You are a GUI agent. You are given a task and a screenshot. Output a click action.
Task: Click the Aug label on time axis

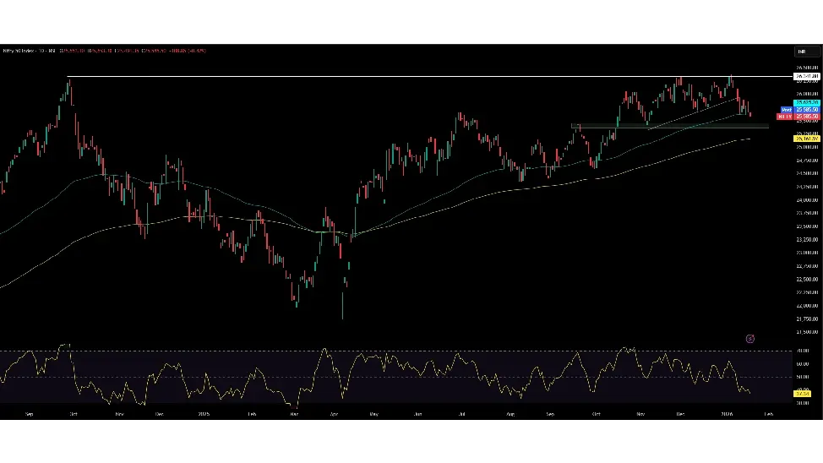pyautogui.click(x=510, y=415)
